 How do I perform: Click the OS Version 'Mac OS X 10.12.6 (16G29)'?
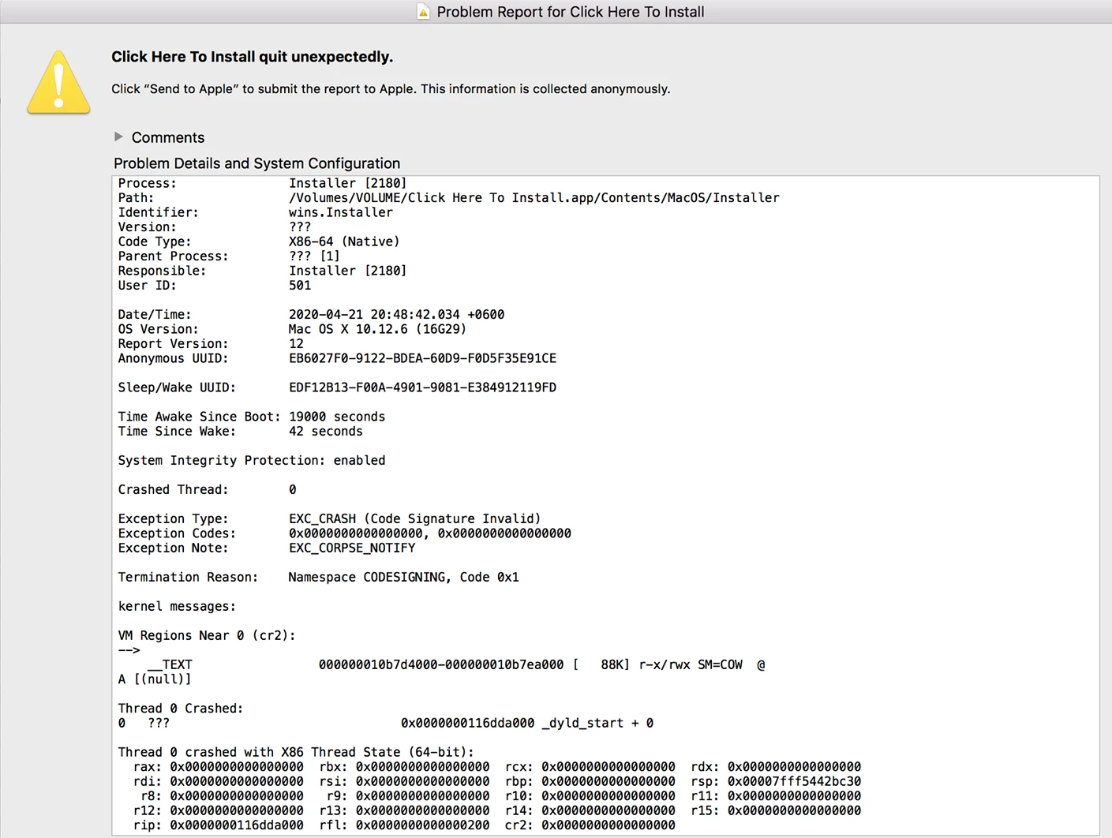tap(377, 329)
